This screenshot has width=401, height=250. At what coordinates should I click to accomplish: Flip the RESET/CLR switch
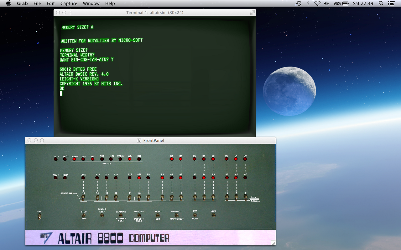click(x=158, y=215)
